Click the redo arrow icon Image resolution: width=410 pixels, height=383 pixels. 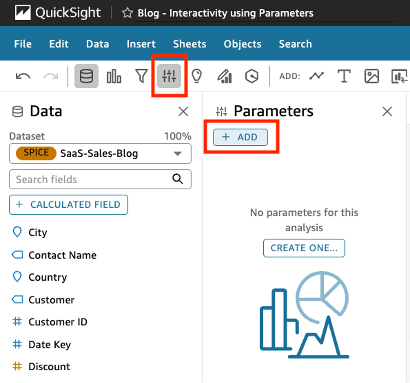tap(50, 76)
